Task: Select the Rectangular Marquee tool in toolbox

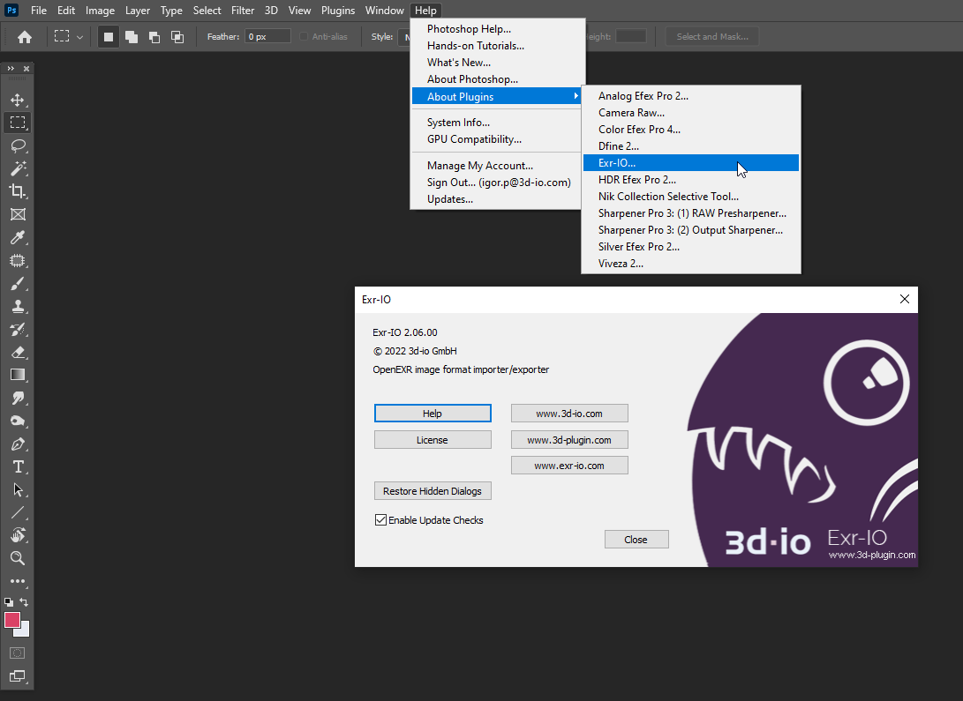Action: coord(17,123)
